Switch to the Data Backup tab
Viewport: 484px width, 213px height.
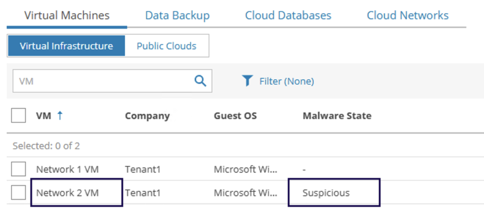click(x=177, y=15)
